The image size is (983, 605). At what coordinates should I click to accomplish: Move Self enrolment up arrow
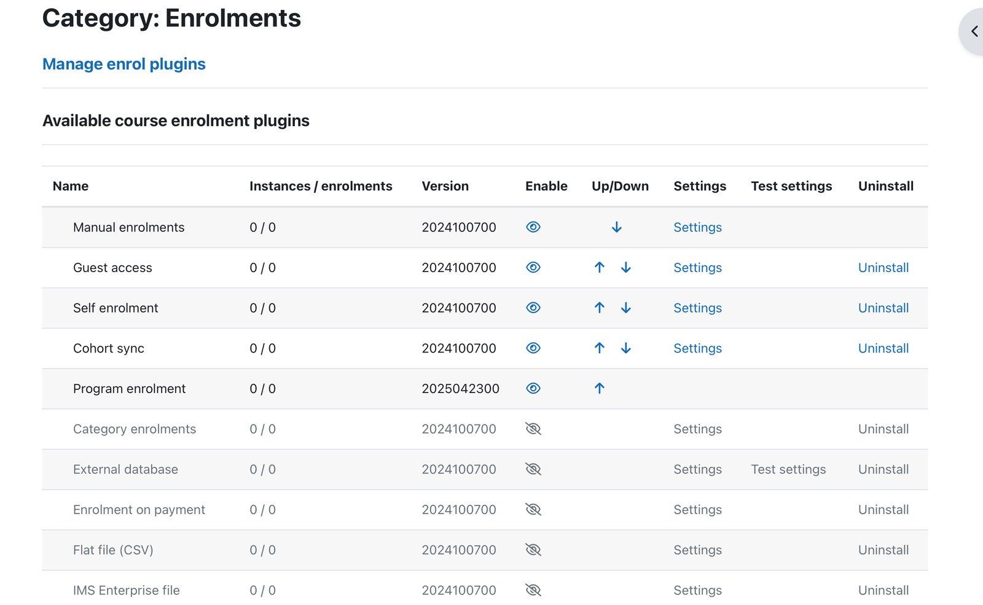pos(600,308)
